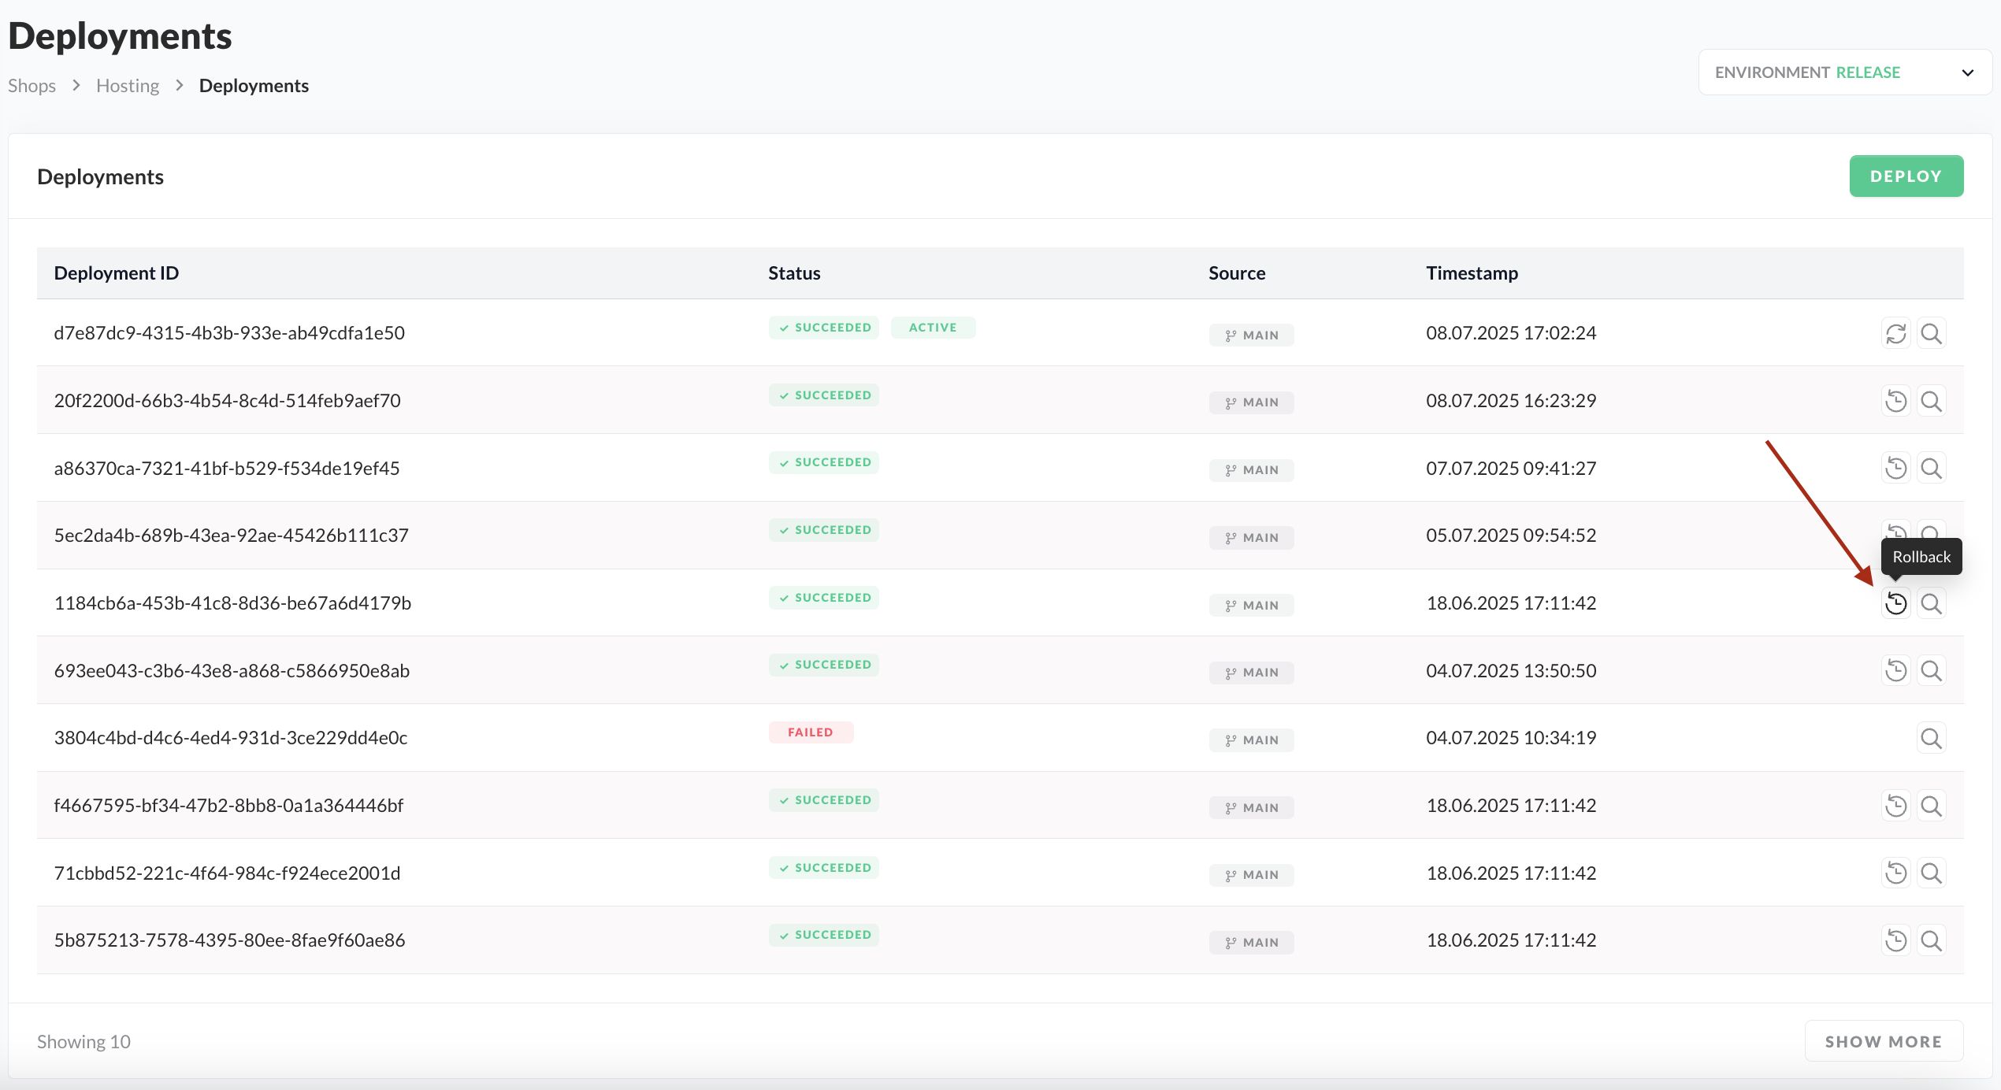The image size is (2001, 1090).
Task: Roll back to deployment 693ee043
Action: (x=1895, y=671)
